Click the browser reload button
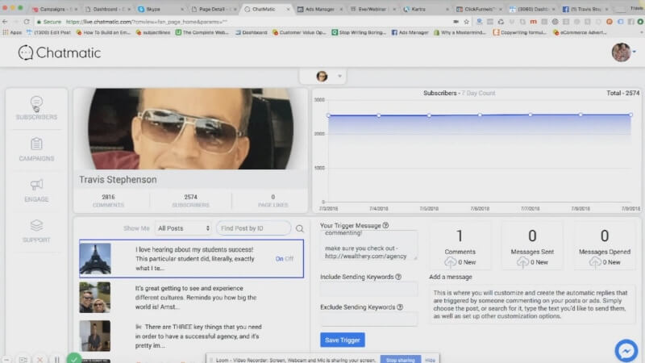Screen dimensions: 645x363 coord(27,22)
